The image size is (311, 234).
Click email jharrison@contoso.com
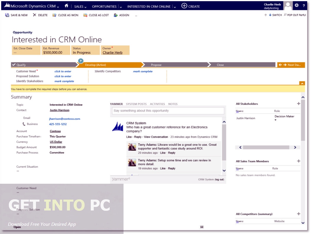(65, 119)
